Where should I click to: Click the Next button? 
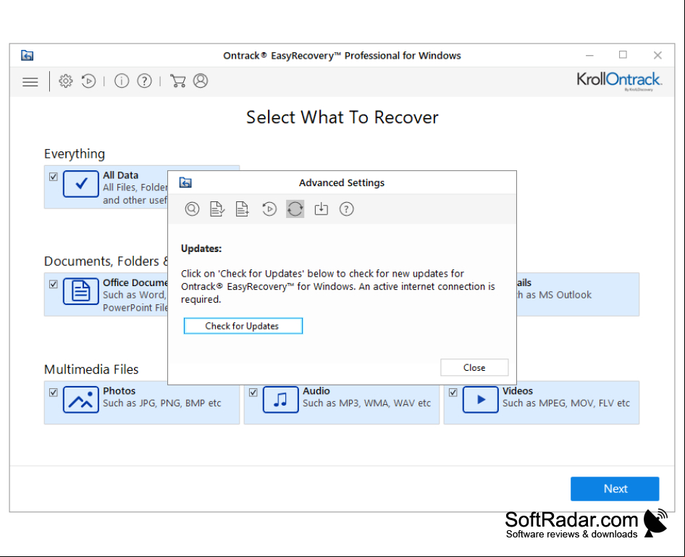(615, 489)
